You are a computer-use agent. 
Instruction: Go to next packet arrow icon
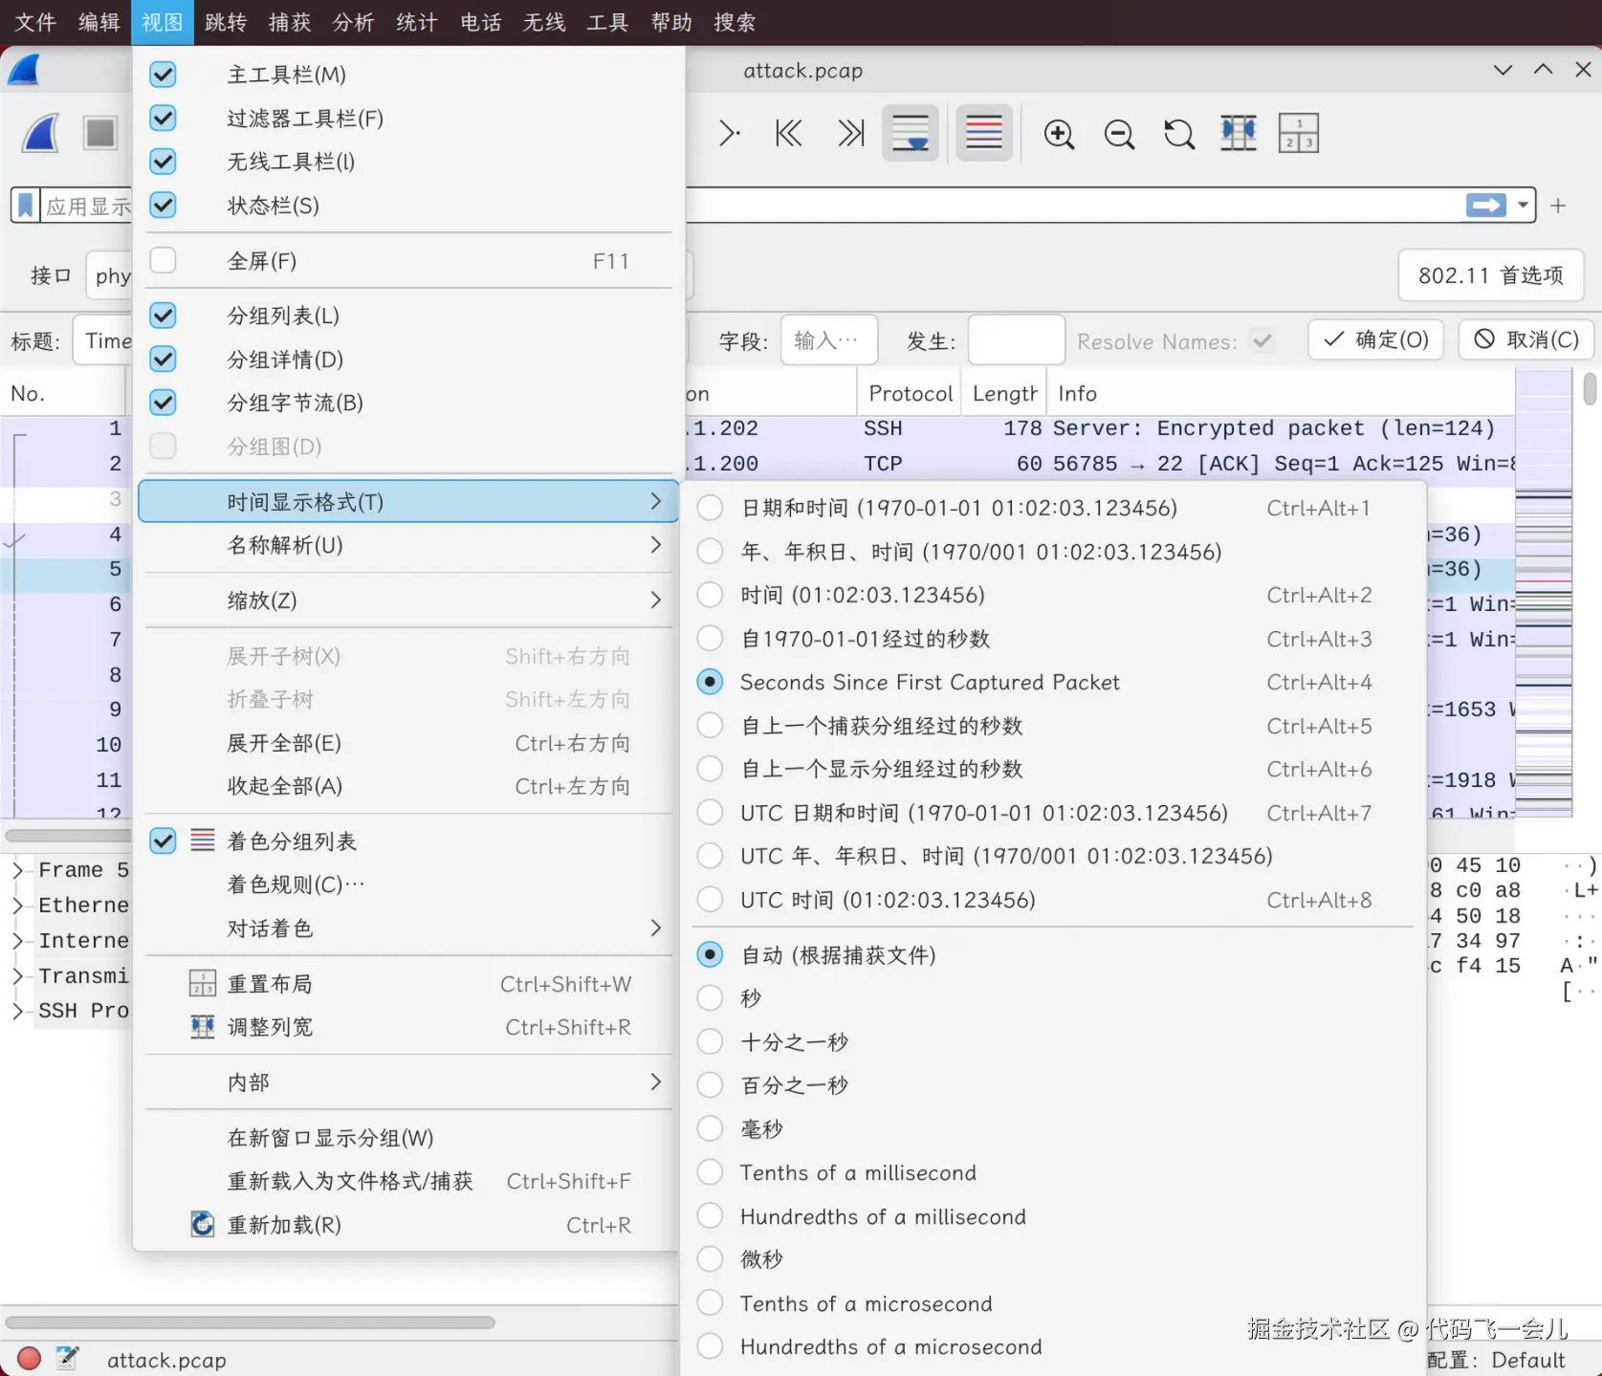tap(730, 133)
